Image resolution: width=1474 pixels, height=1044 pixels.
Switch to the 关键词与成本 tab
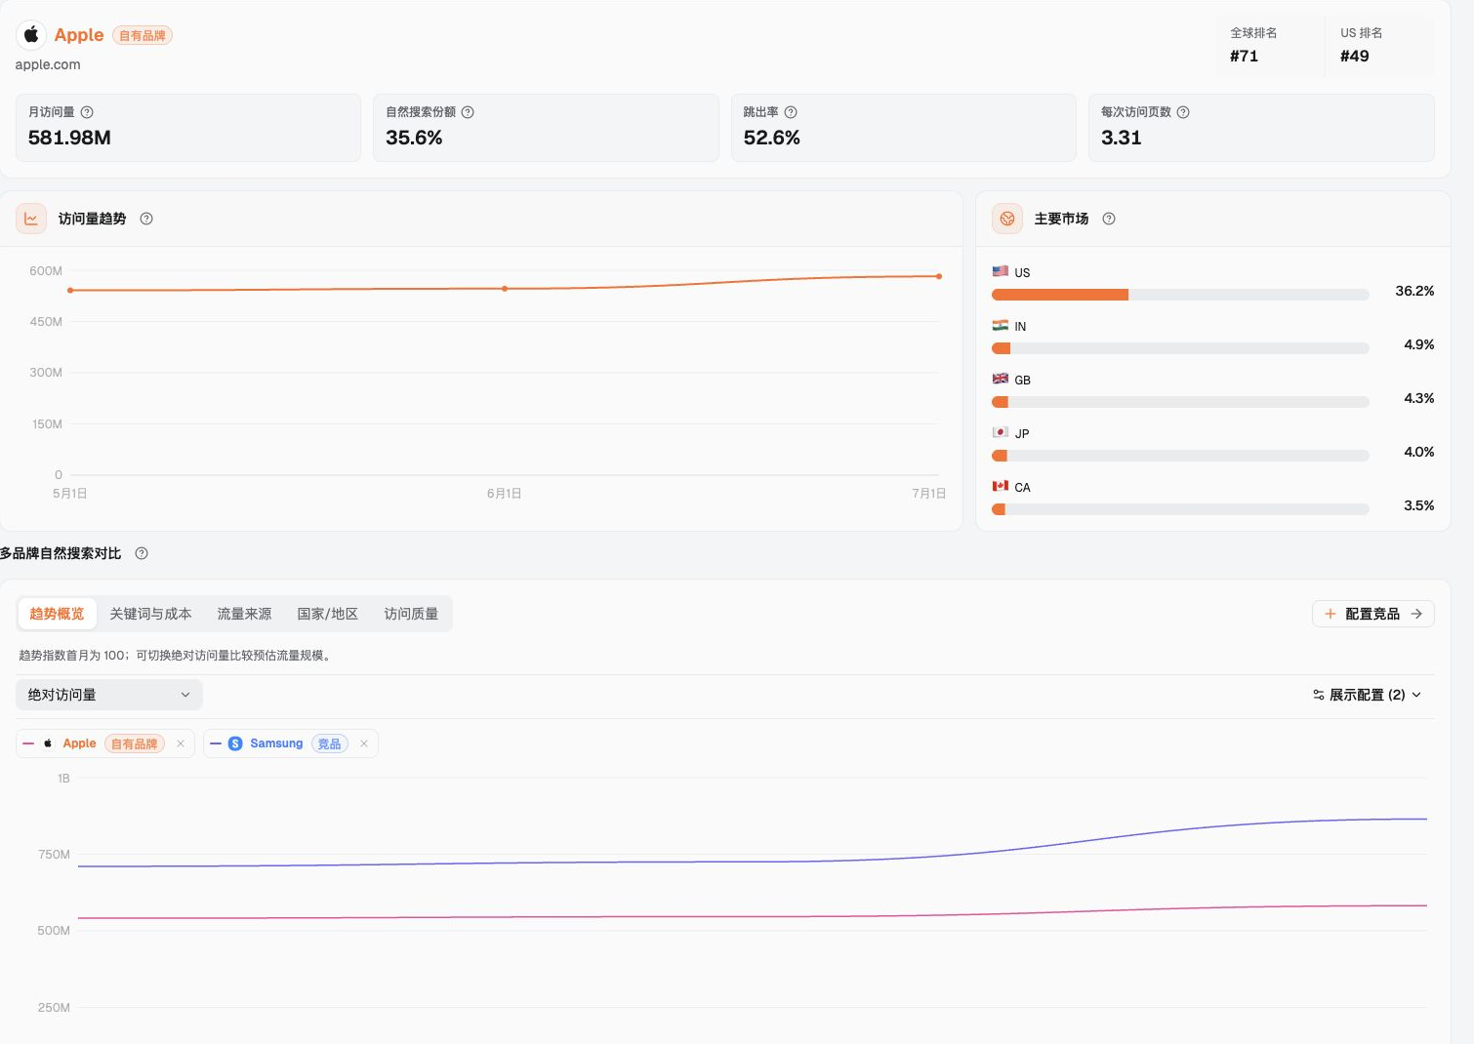(x=150, y=614)
